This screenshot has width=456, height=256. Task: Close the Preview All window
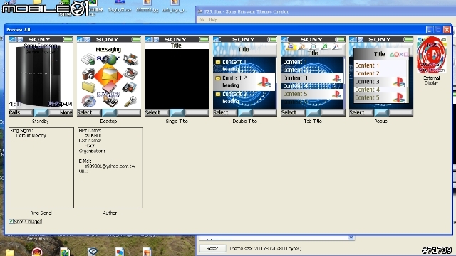point(447,30)
